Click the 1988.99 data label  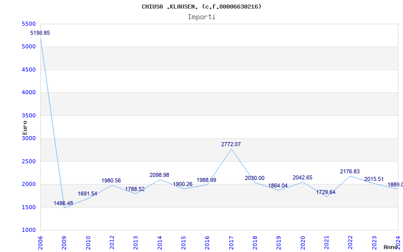coord(207,180)
